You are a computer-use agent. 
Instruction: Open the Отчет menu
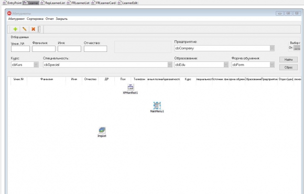pos(50,19)
